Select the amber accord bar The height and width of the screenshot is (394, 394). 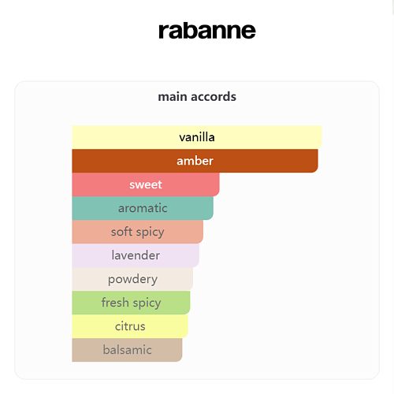point(195,161)
